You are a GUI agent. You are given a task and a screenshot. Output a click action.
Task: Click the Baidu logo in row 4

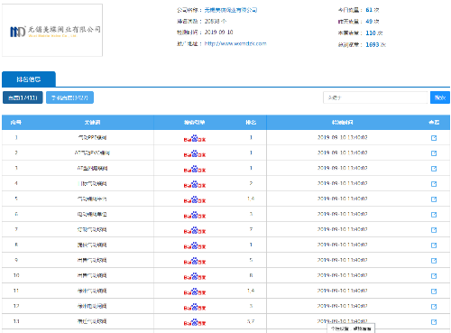tap(195, 184)
